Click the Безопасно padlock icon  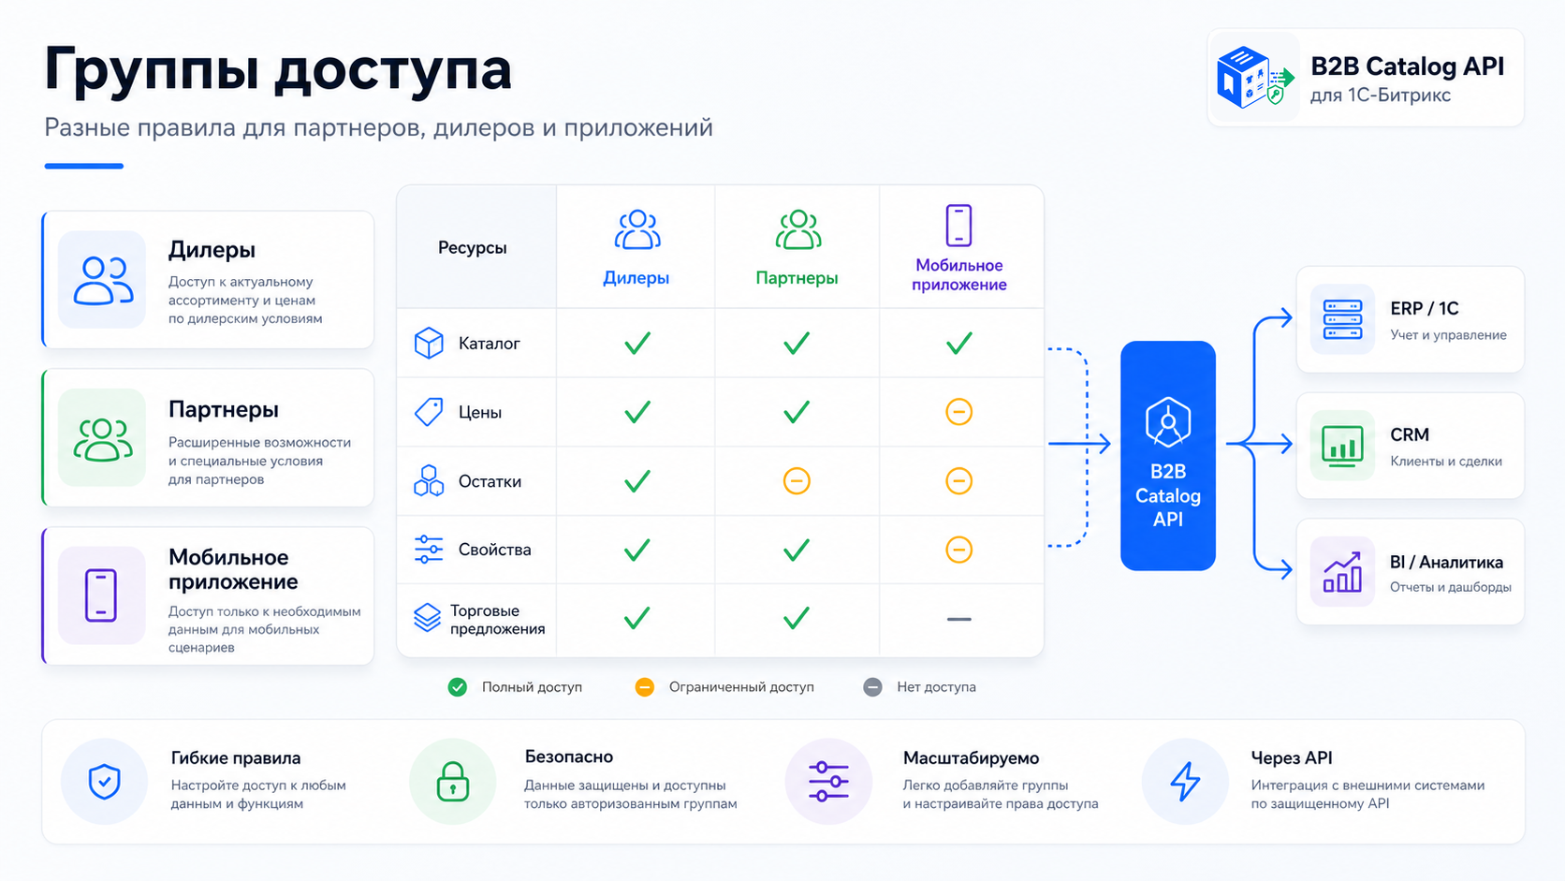tap(453, 782)
